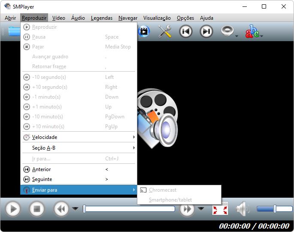Expand the forward options dropdown arrow

(x=201, y=209)
